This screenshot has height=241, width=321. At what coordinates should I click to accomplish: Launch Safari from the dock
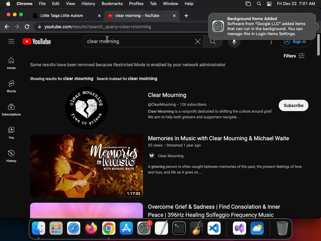(x=74, y=228)
